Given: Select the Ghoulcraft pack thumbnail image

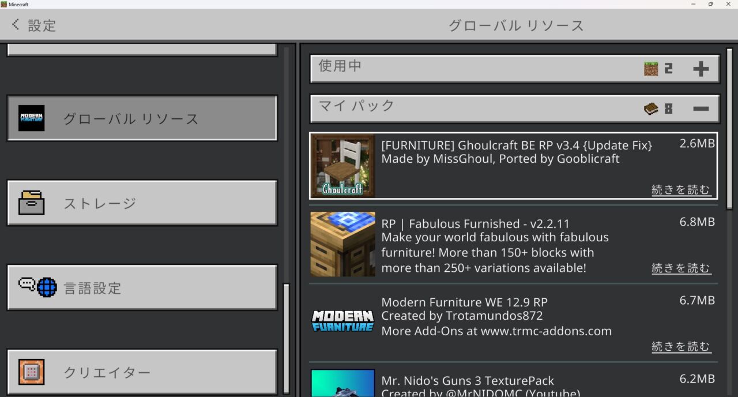Looking at the screenshot, I should [342, 166].
